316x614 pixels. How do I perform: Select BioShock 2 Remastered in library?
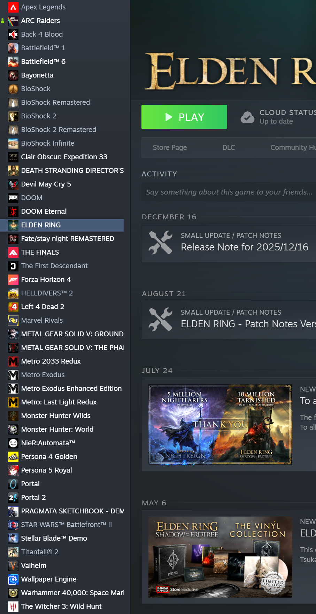click(x=62, y=130)
